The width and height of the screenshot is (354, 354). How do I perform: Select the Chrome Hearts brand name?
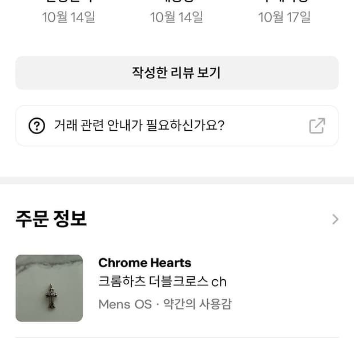click(144, 263)
